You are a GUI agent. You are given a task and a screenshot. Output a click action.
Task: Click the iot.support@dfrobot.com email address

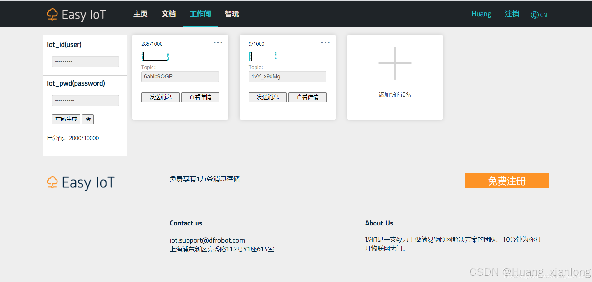coord(207,240)
